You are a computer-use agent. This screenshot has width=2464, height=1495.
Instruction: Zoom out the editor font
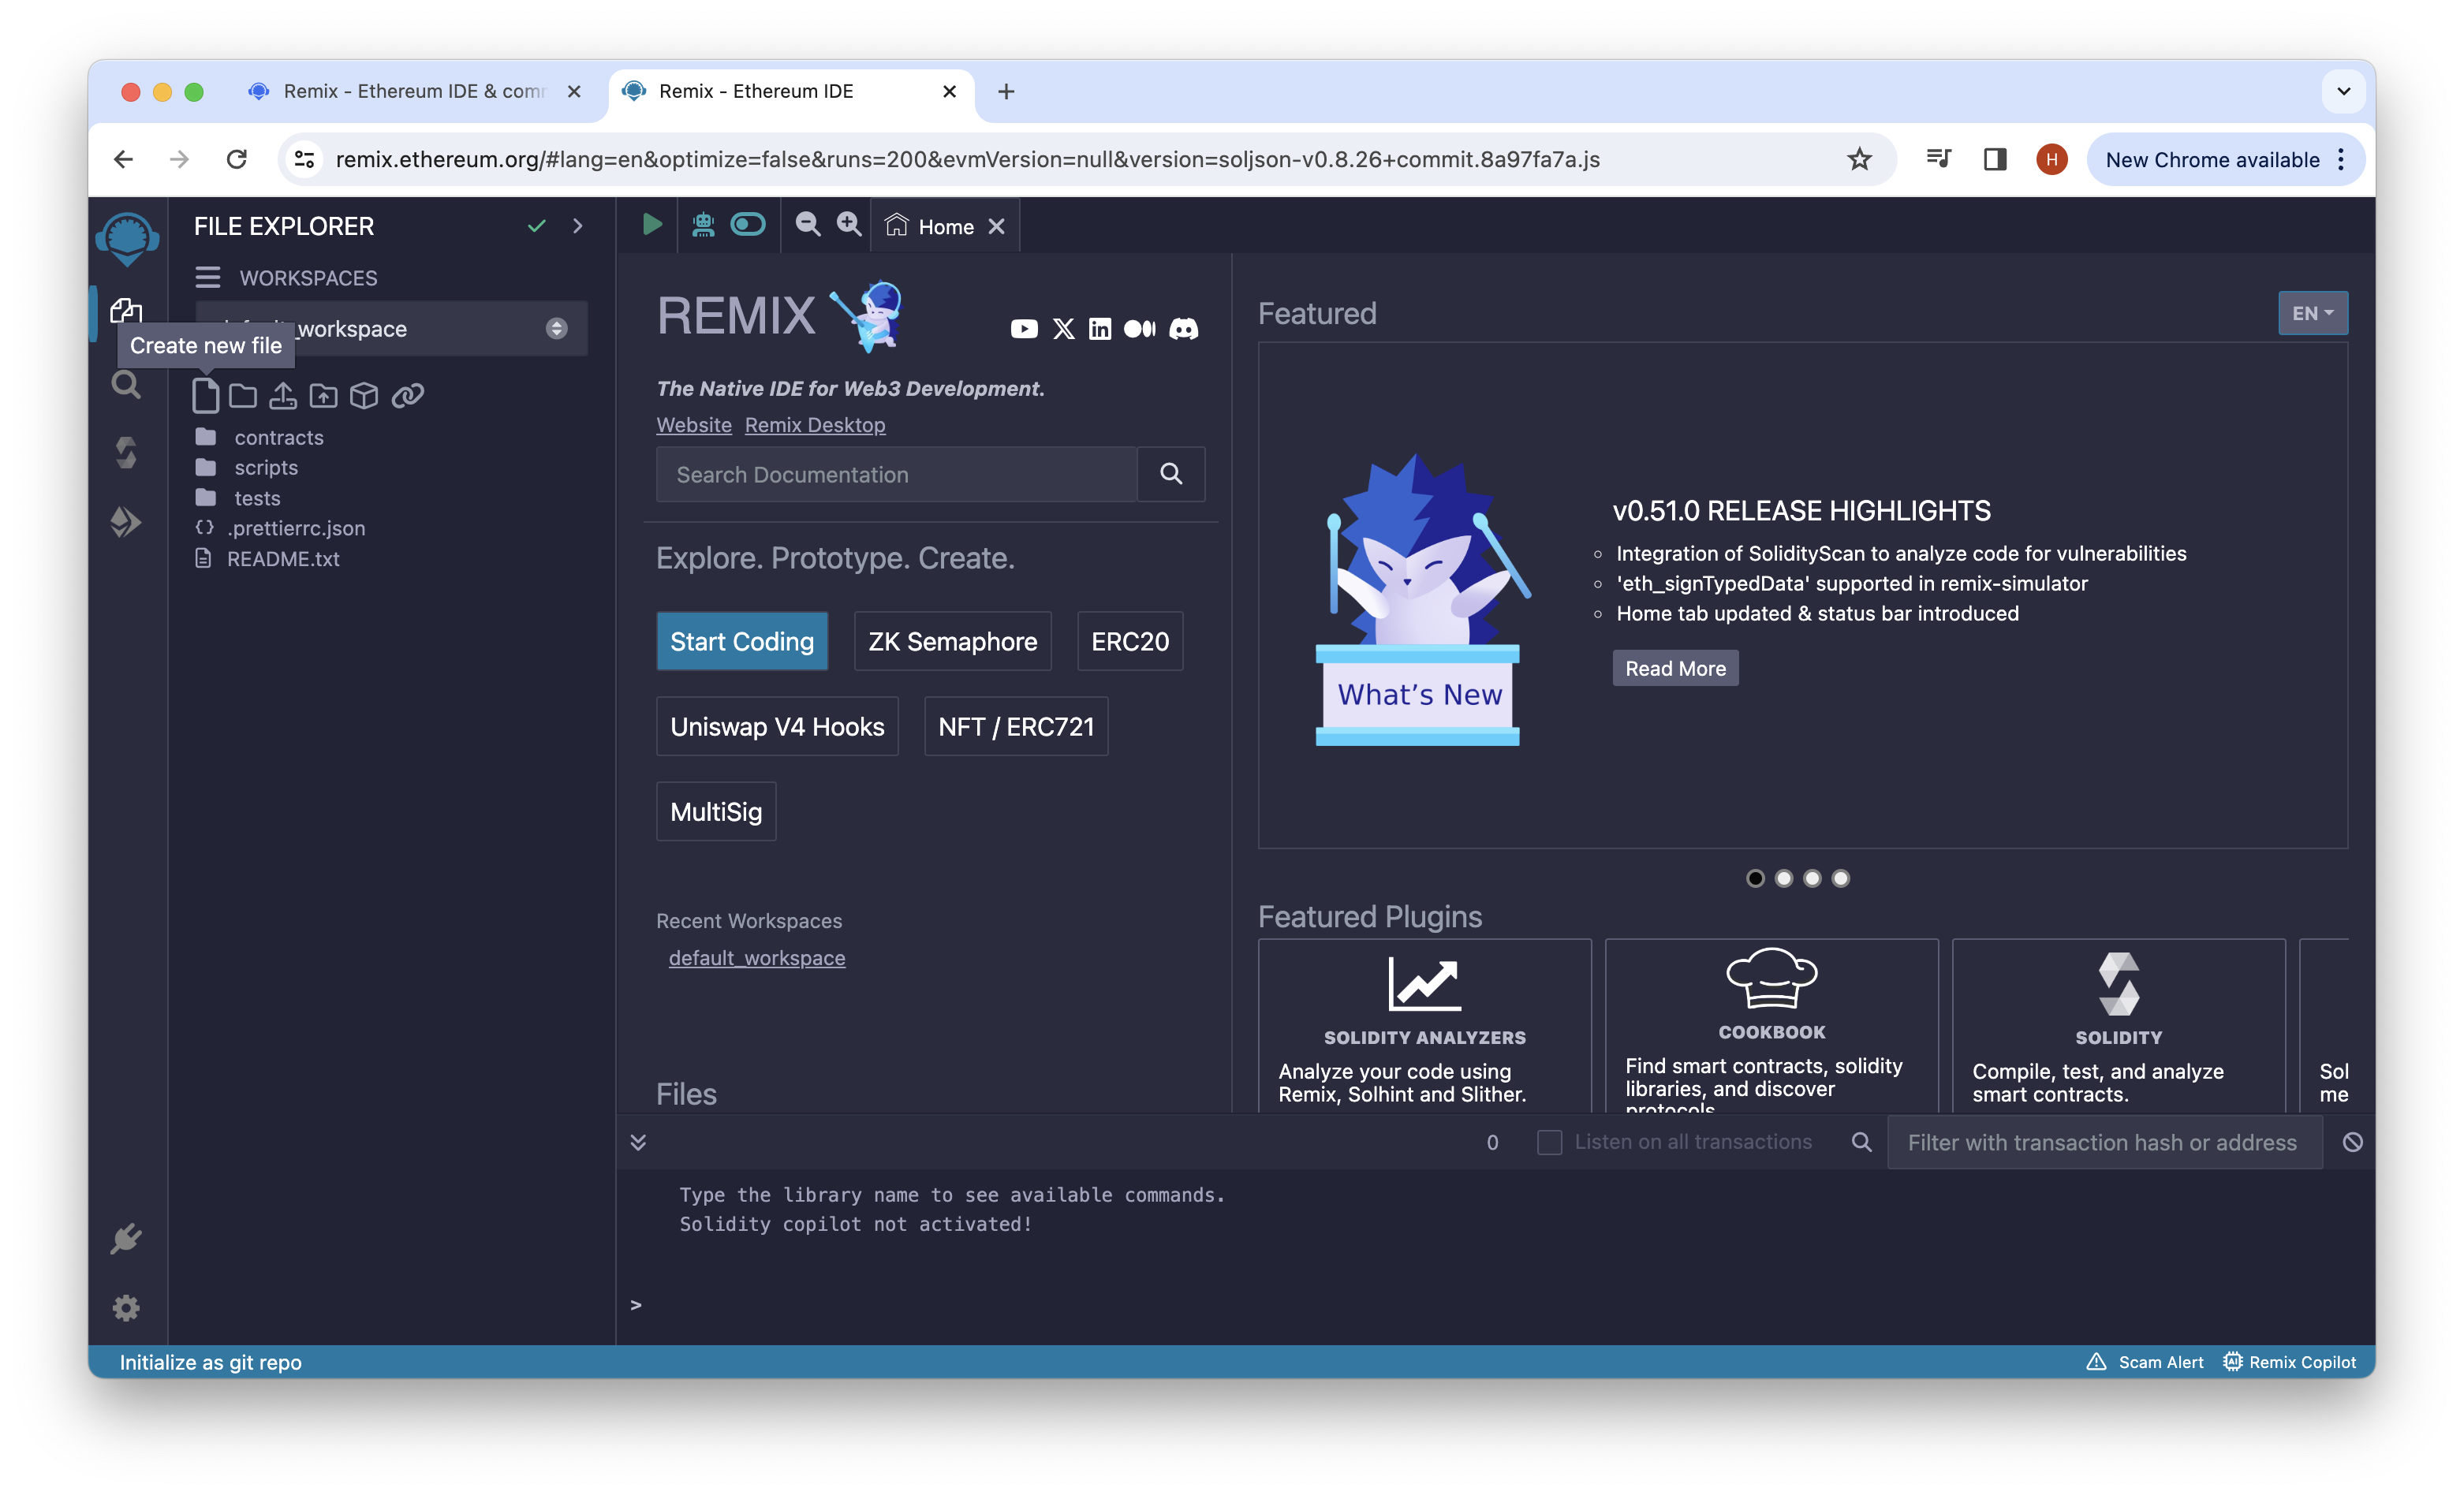tap(808, 225)
